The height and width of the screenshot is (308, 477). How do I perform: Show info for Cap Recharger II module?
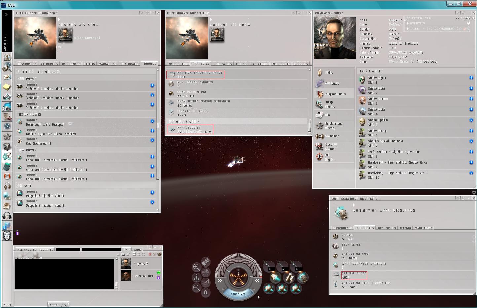(152, 140)
